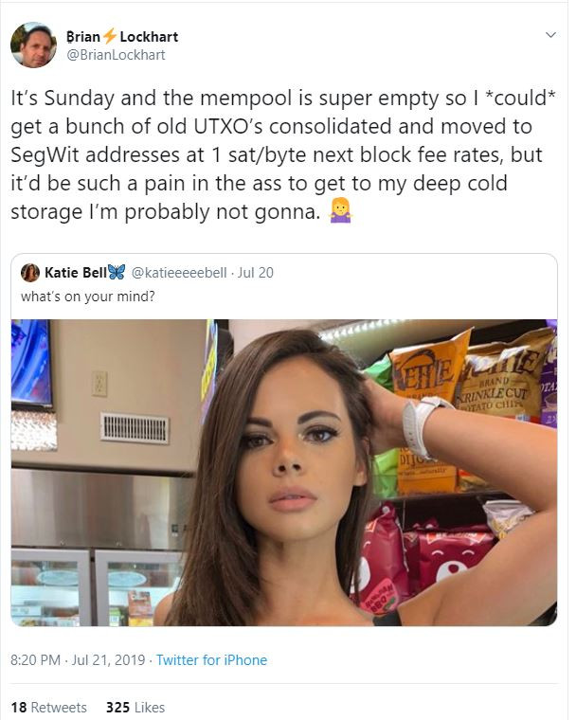Open the quoted tweet photo
576x720 pixels.
[x=284, y=473]
